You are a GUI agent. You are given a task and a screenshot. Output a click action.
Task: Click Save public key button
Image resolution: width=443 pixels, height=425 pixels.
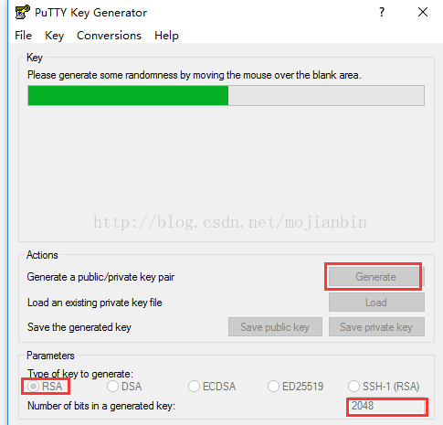coord(275,327)
